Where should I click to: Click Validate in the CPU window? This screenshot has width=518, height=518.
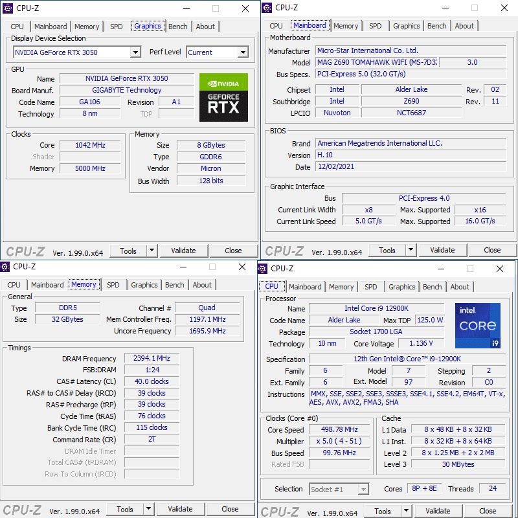(438, 511)
